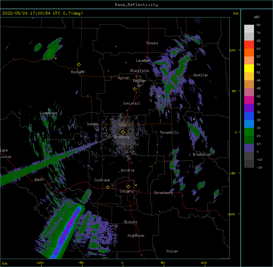Click the large green echo near the northwest v marker
273x267 pixels.
pyautogui.click(x=53, y=49)
